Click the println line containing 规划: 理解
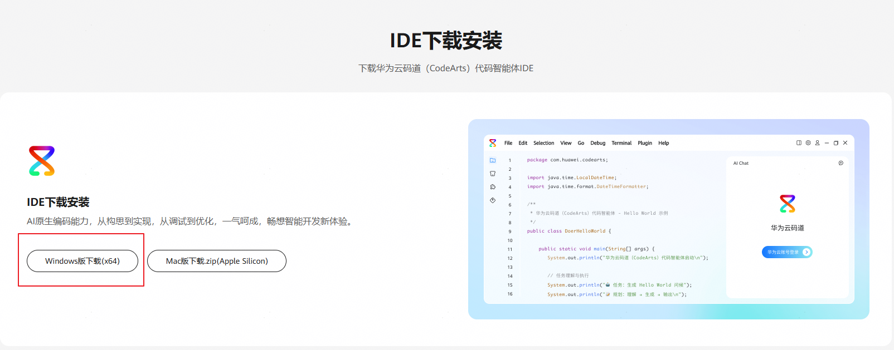 click(617, 294)
